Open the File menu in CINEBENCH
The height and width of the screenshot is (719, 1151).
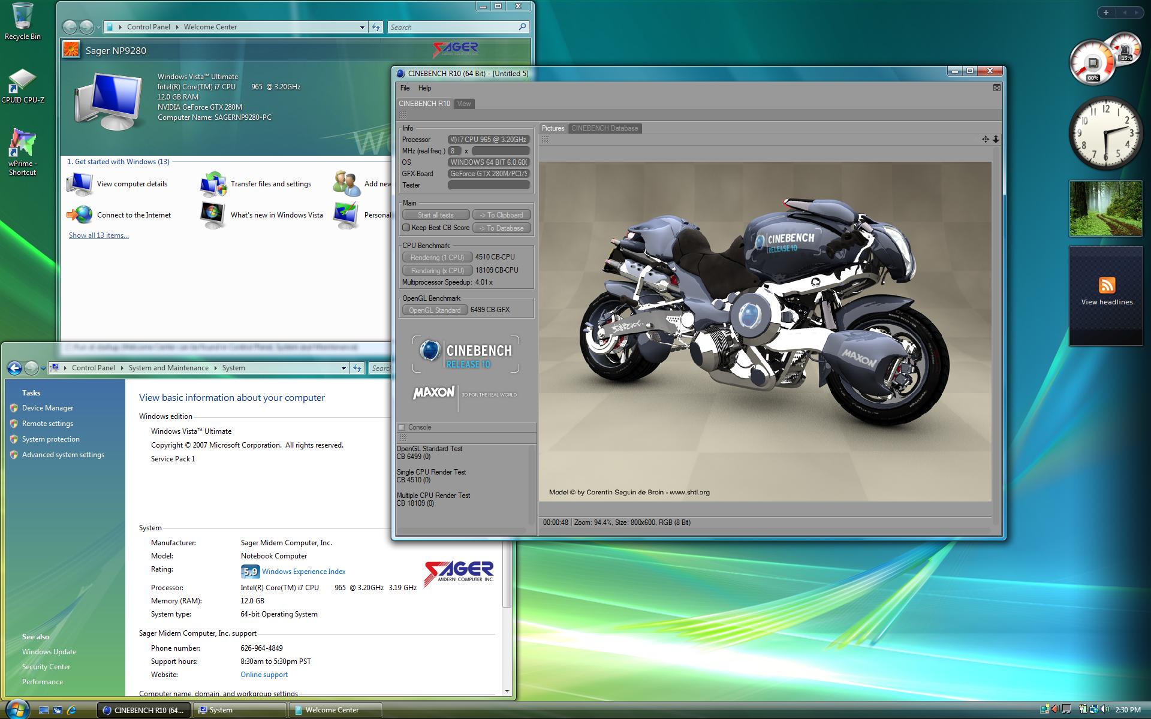coord(405,88)
